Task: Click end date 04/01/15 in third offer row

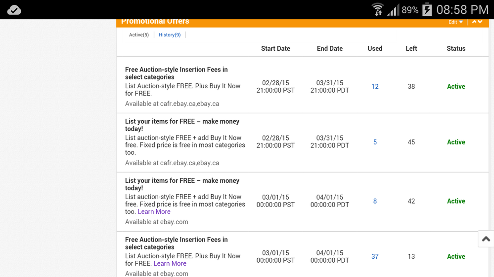Action: pos(330,197)
